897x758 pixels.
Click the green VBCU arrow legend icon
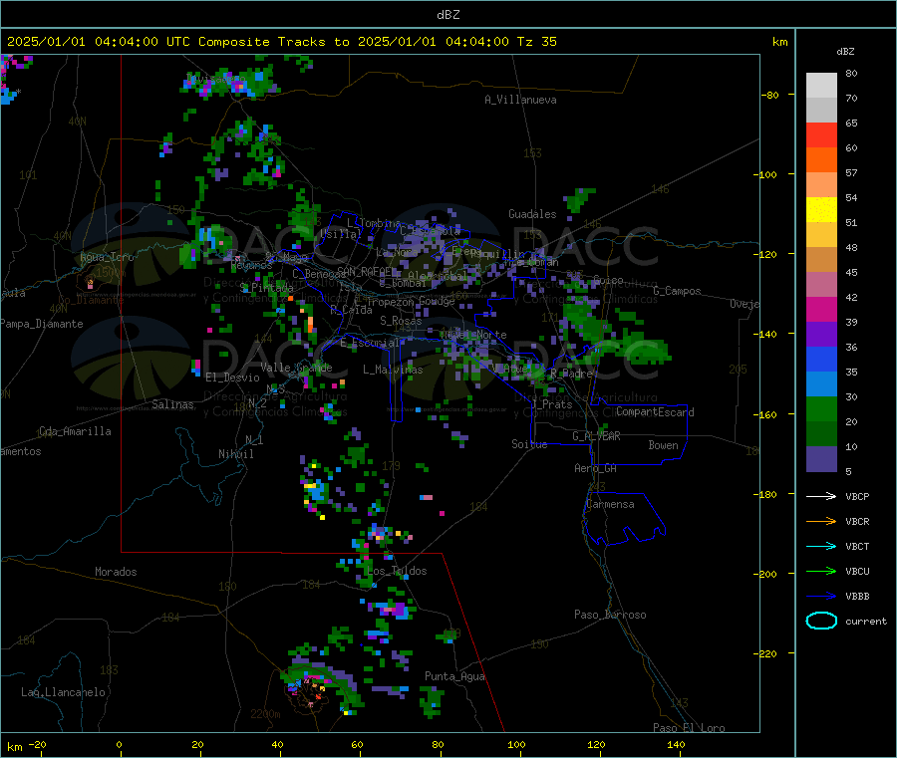click(x=821, y=571)
